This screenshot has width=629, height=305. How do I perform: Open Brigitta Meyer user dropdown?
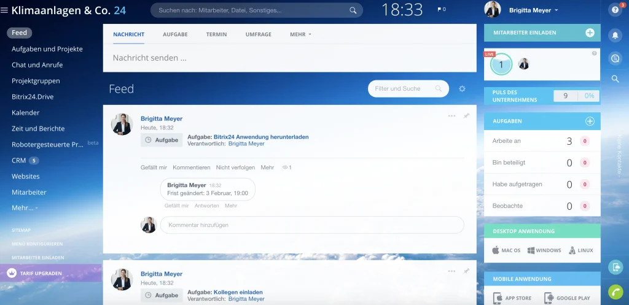click(534, 10)
